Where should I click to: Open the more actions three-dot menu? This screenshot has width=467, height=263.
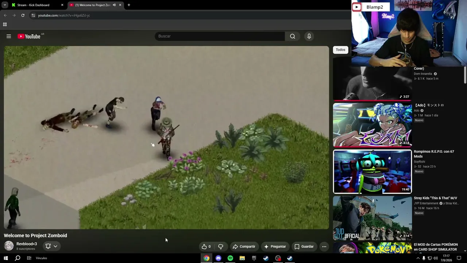[324, 247]
